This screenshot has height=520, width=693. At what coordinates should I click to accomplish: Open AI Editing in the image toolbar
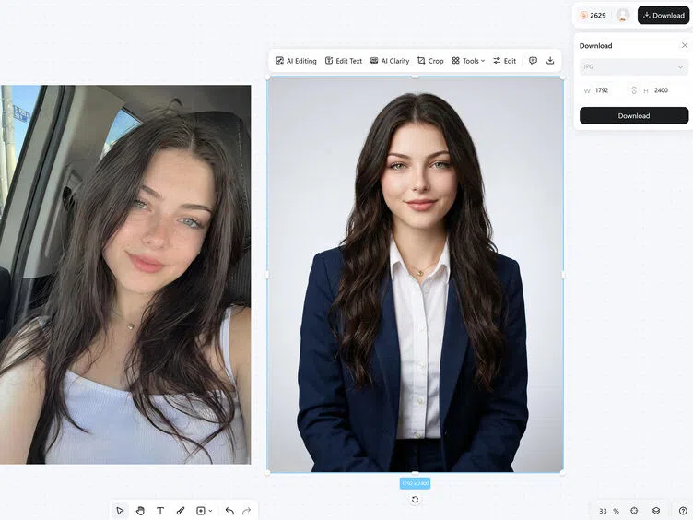296,61
